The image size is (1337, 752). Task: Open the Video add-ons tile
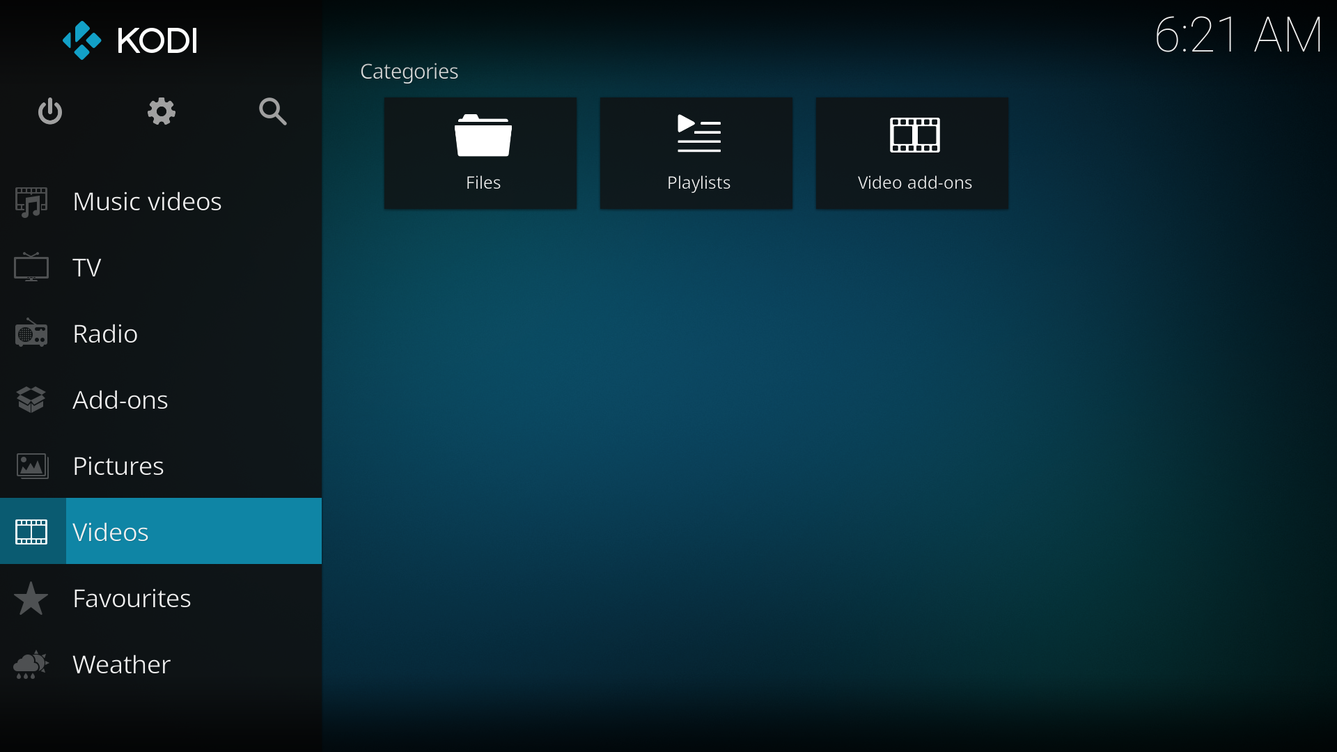coord(912,153)
